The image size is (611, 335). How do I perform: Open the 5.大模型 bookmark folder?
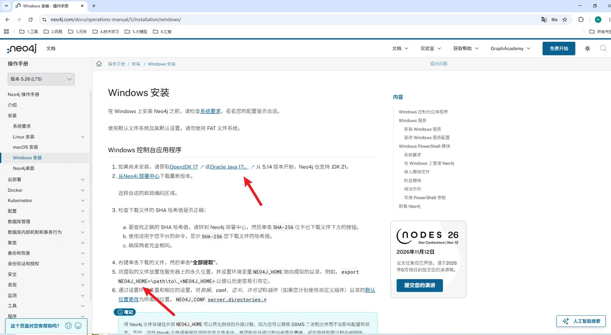[x=136, y=31]
